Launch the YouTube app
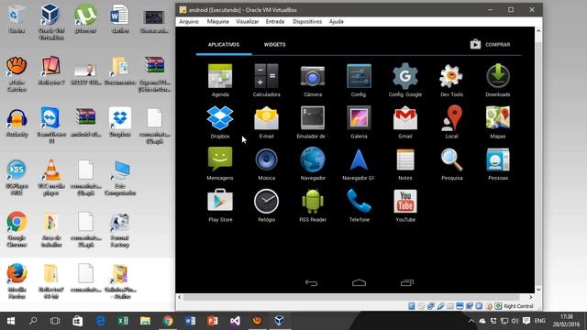Viewport: 587px width, 330px height. point(405,205)
